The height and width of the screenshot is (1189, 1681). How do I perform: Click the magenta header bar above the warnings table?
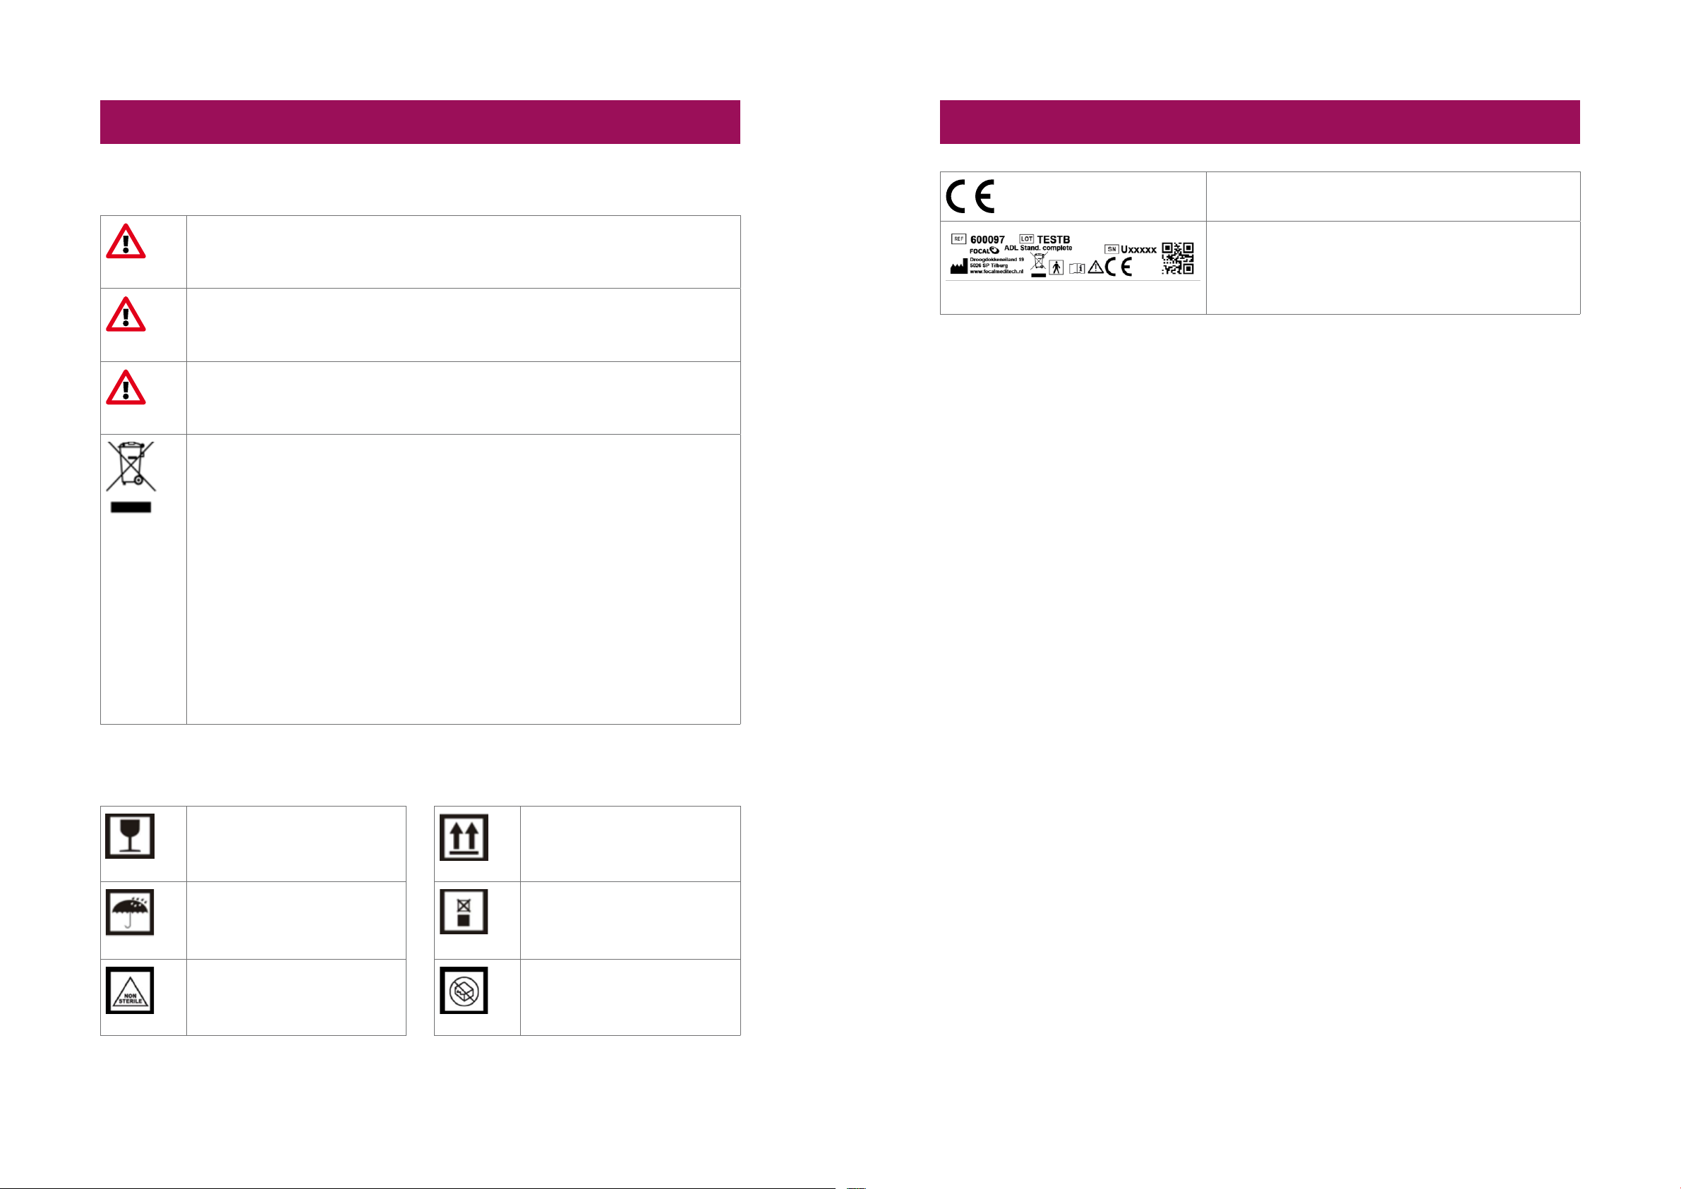pos(421,122)
